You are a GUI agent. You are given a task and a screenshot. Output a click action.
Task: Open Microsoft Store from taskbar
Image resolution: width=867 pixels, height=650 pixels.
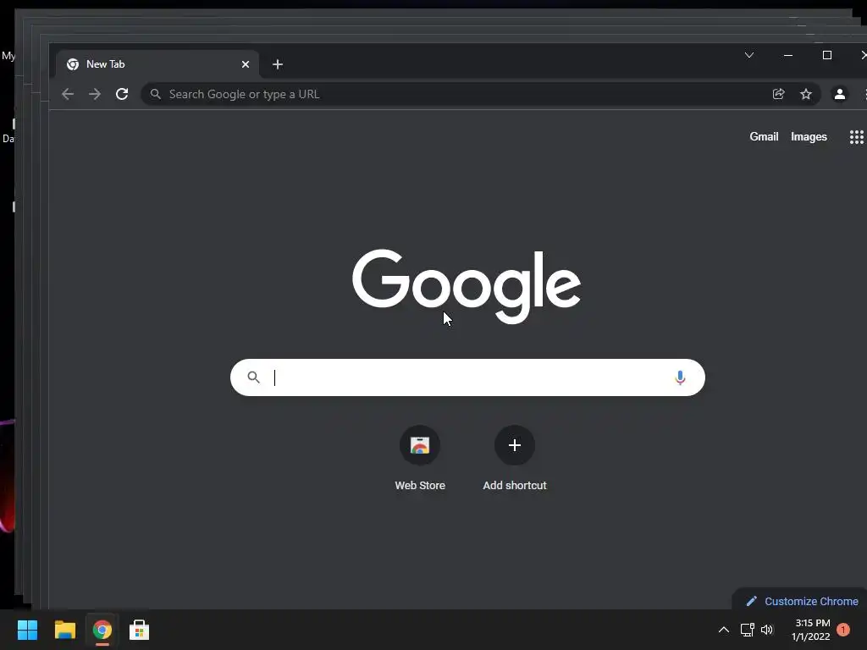coord(139,630)
